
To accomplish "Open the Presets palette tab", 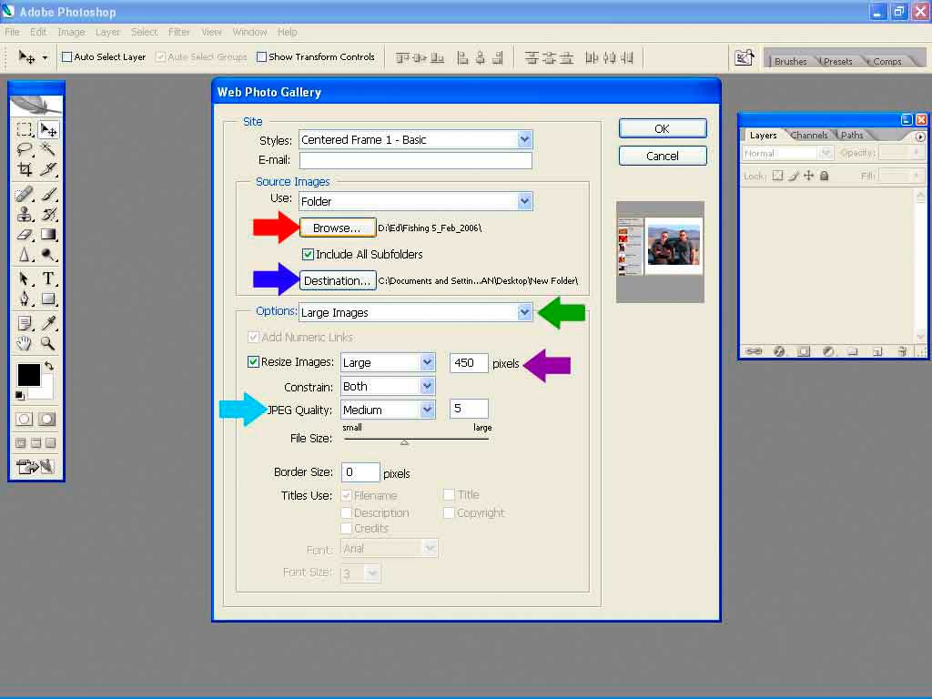I will coord(837,61).
